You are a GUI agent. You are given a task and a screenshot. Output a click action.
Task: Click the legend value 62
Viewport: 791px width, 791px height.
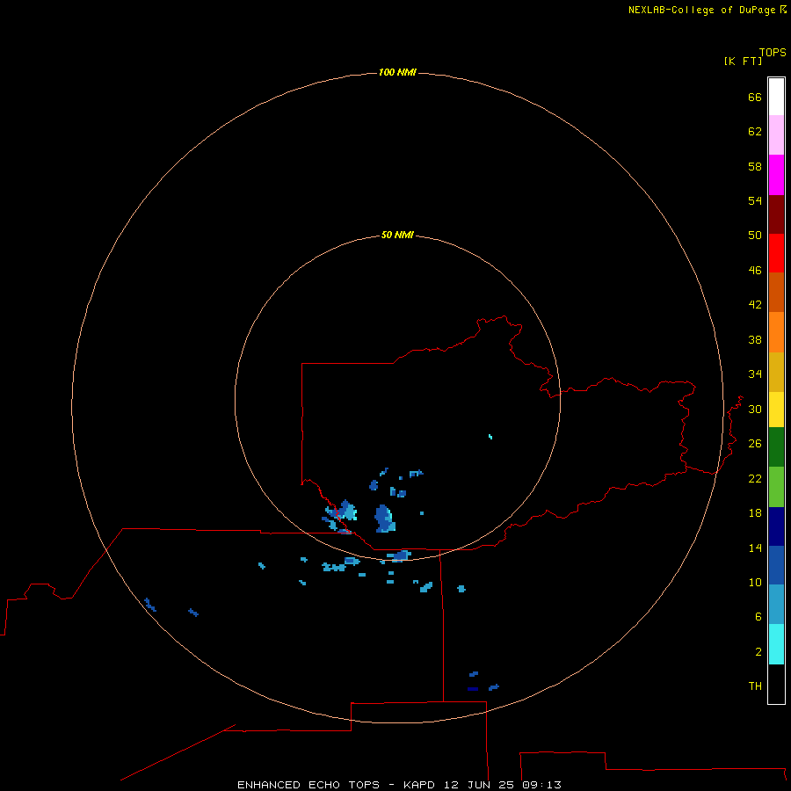pyautogui.click(x=755, y=131)
